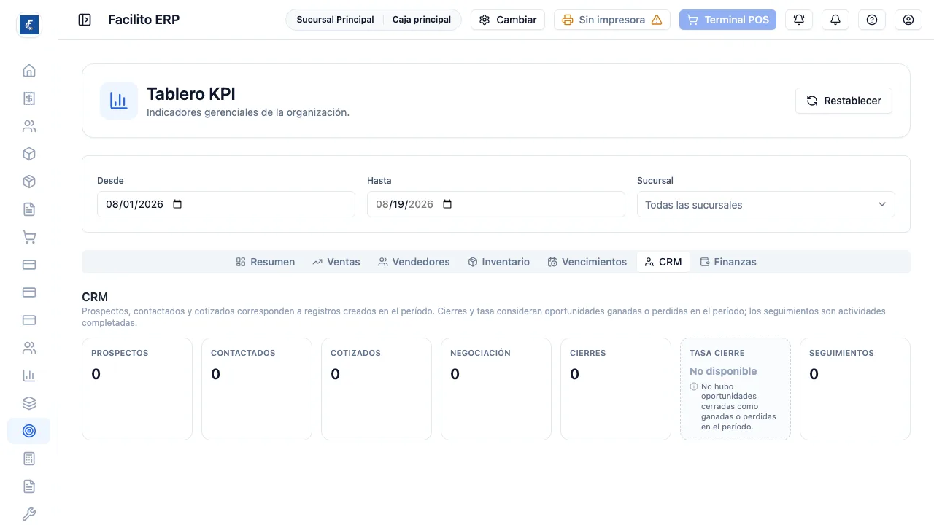The image size is (934, 525).
Task: Open the plain bell notifications icon
Action: pyautogui.click(x=835, y=20)
